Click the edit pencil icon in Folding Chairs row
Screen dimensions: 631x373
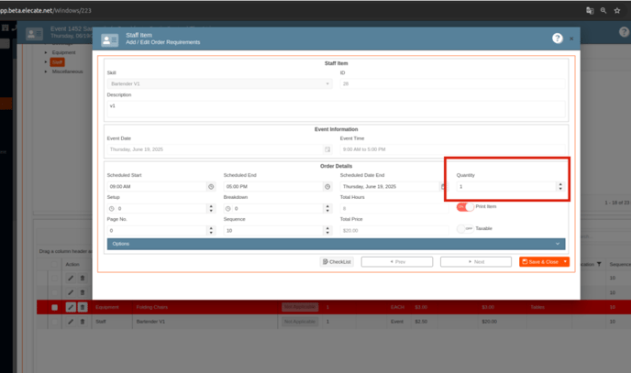[x=71, y=307]
